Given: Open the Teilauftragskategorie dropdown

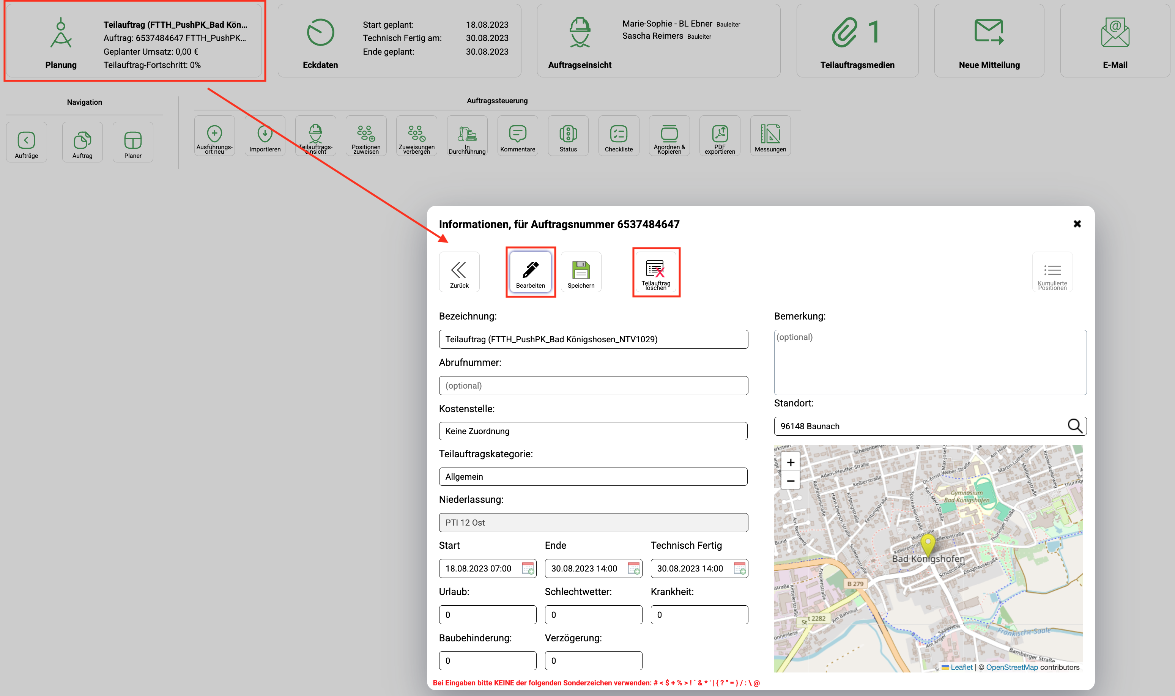Looking at the screenshot, I should point(593,477).
